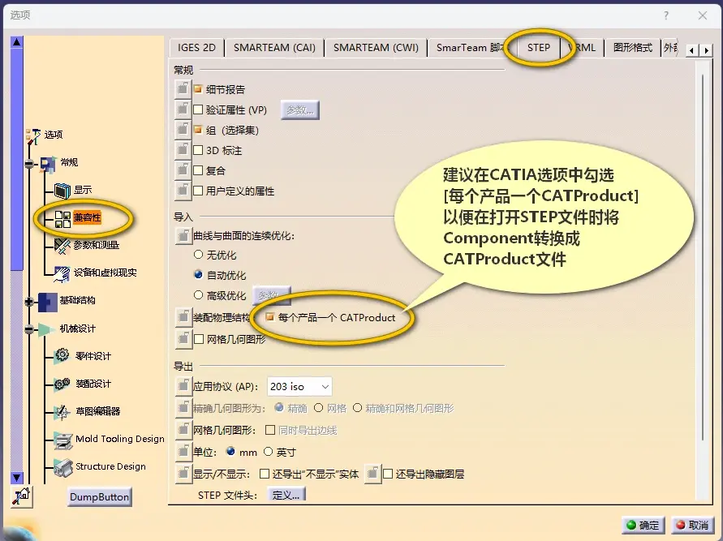The height and width of the screenshot is (541, 723).
Task: Open the 应用协议 (AP) dropdown
Action: pyautogui.click(x=299, y=387)
